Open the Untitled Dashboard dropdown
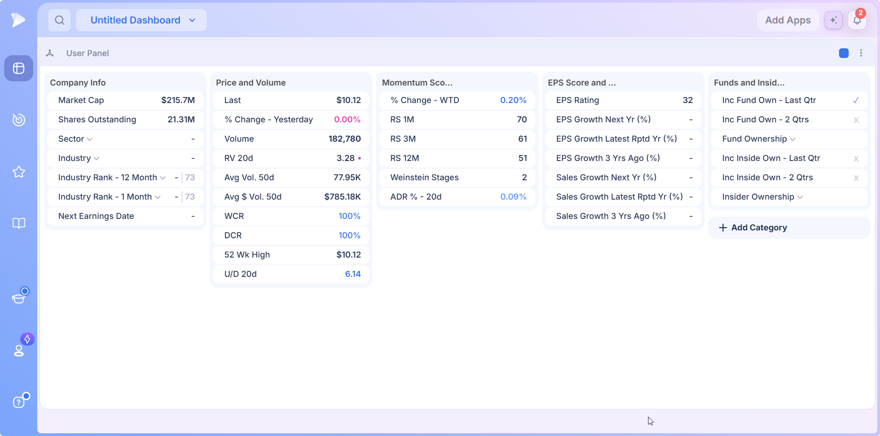This screenshot has width=880, height=436. pos(141,20)
